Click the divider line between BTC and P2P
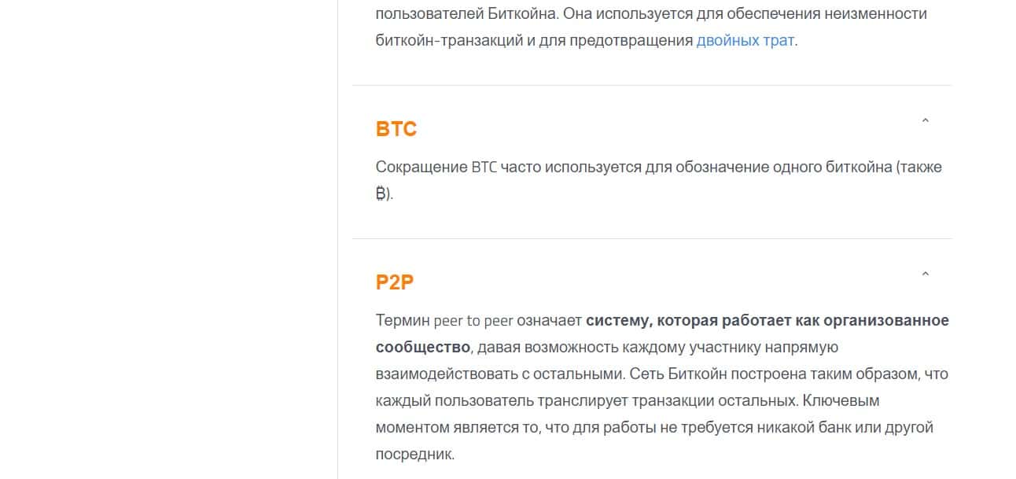Viewport: 1016px width, 479px height. click(651, 238)
